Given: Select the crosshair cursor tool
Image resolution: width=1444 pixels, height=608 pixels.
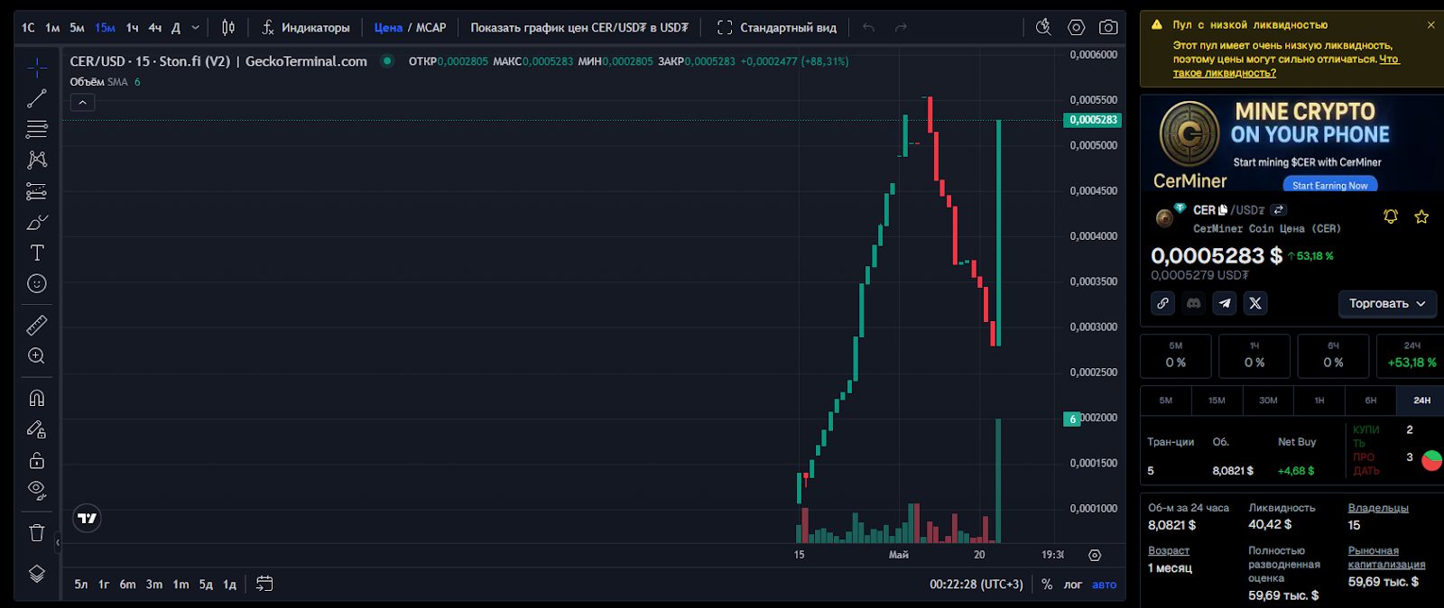Looking at the screenshot, I should click(37, 68).
